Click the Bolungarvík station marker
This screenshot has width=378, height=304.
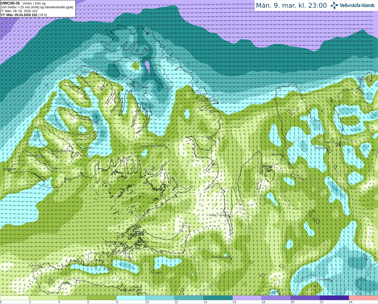coord(97,74)
